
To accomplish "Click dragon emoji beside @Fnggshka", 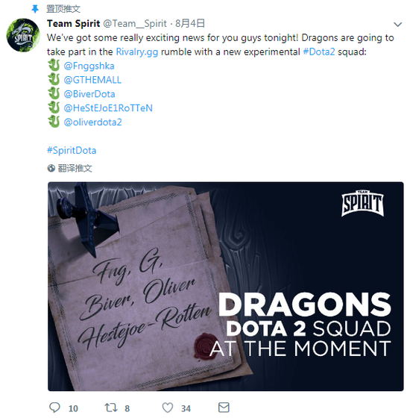I will tap(54, 66).
